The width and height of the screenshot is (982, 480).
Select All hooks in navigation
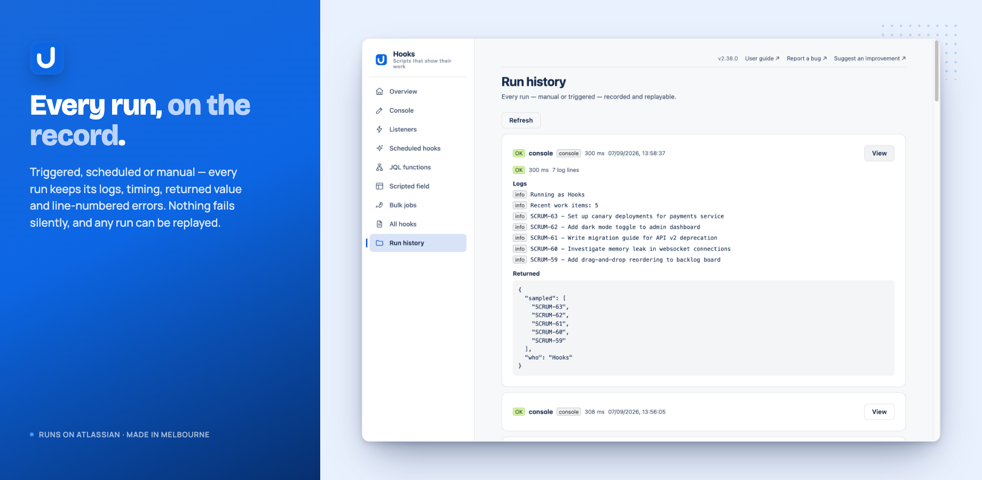tap(418, 224)
